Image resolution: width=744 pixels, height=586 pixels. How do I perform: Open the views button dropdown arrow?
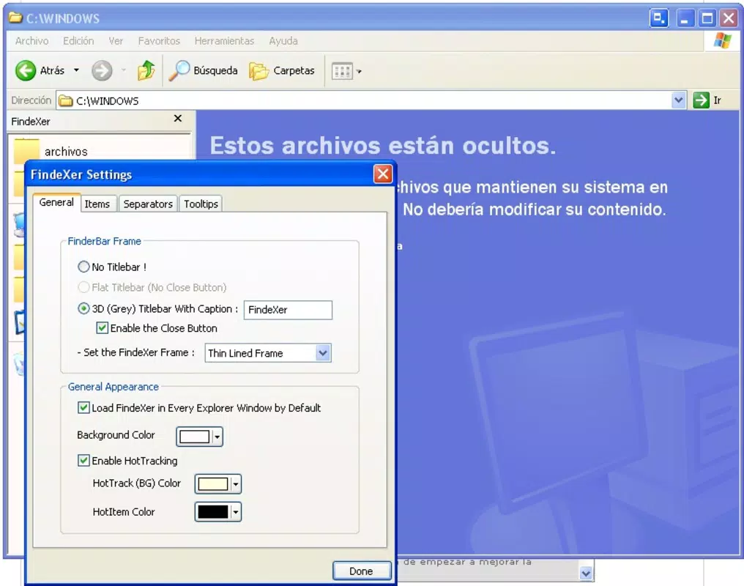[x=360, y=72]
